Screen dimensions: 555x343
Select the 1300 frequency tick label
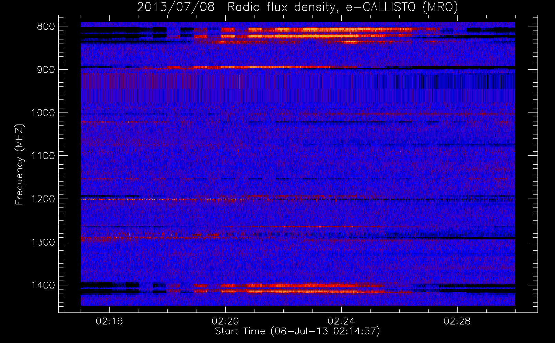click(43, 242)
